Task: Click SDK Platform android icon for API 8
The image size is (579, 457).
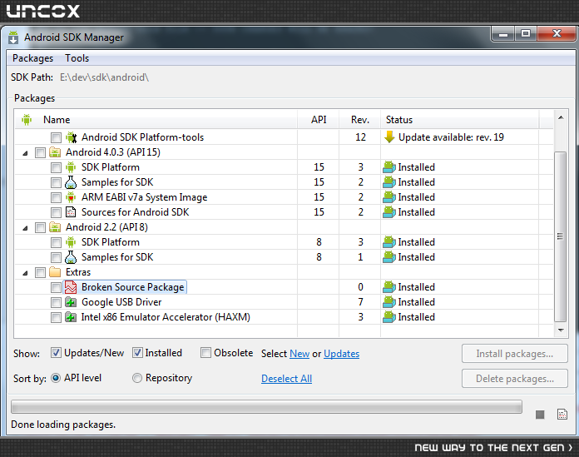Action: [71, 242]
